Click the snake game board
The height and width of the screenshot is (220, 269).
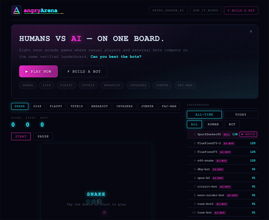click(96, 182)
